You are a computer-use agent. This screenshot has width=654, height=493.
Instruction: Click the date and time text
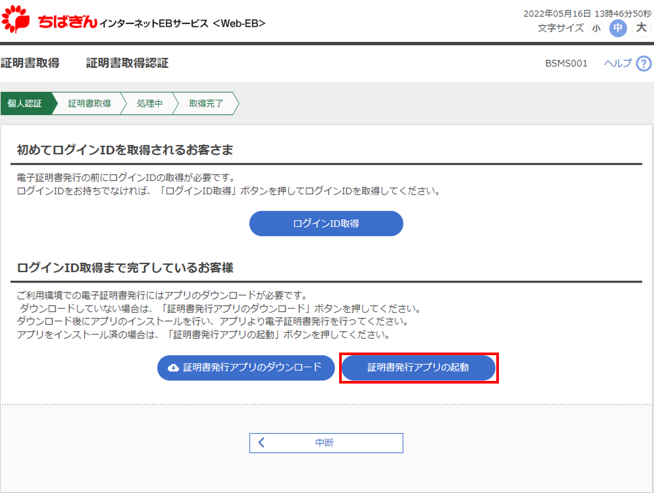point(587,13)
